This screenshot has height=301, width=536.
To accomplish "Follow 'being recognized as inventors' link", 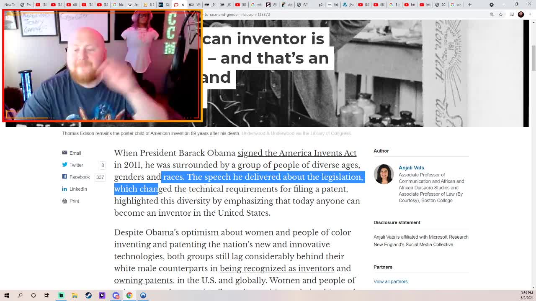I will pyautogui.click(x=277, y=268).
